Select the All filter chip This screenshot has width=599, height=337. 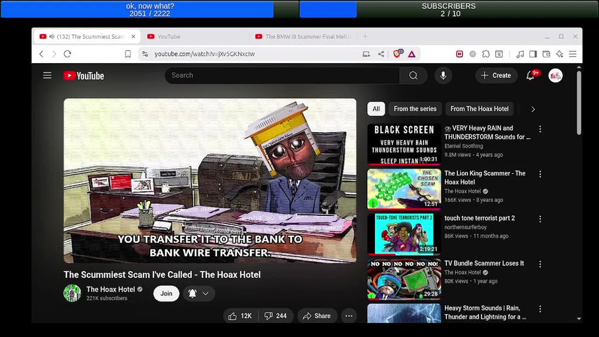(x=376, y=109)
